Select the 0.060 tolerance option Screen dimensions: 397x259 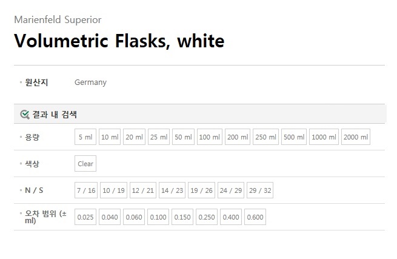click(x=134, y=217)
